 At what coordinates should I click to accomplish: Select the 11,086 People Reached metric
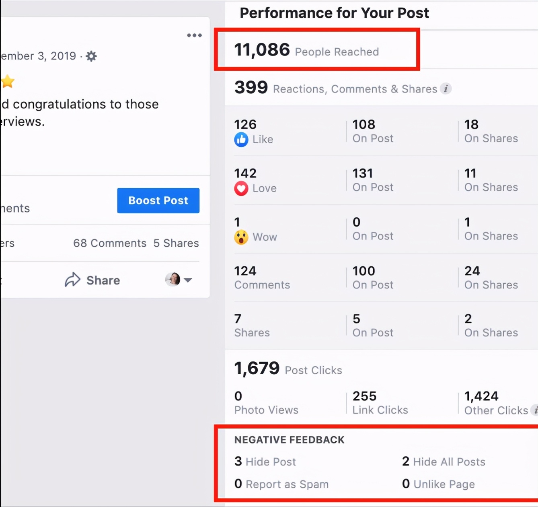tap(306, 50)
